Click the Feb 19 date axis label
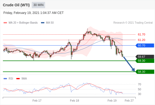 click(112, 101)
